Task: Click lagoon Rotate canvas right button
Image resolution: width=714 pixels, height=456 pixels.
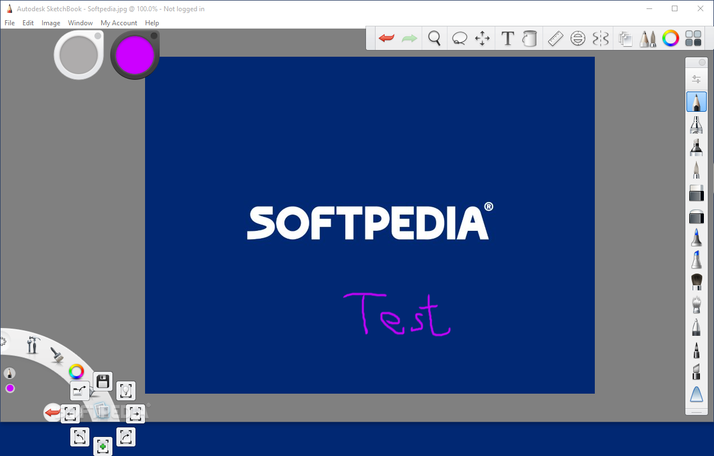Action: click(x=126, y=437)
